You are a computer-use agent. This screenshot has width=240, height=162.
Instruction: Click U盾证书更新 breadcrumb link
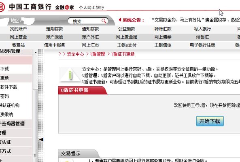[x=123, y=54]
